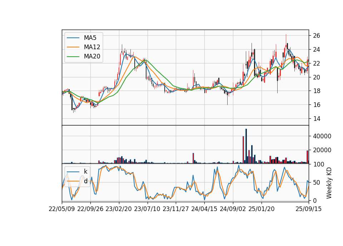Screen dimensions: 343x246
Task: Click the price axis value 26
Action: point(316,36)
